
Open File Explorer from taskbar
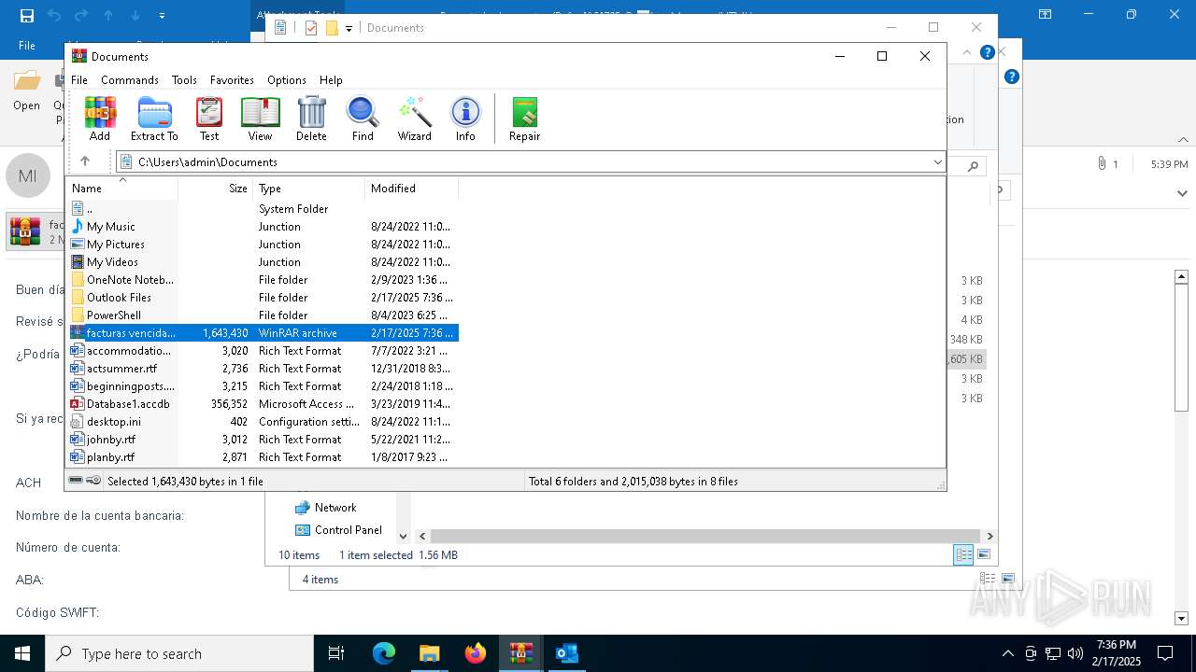(x=429, y=653)
